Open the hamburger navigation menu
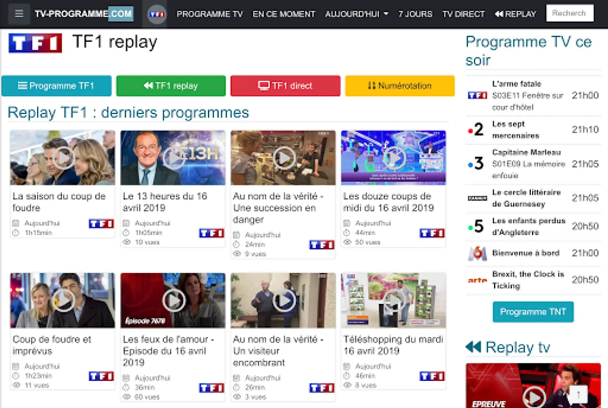Image resolution: width=608 pixels, height=408 pixels. (19, 13)
